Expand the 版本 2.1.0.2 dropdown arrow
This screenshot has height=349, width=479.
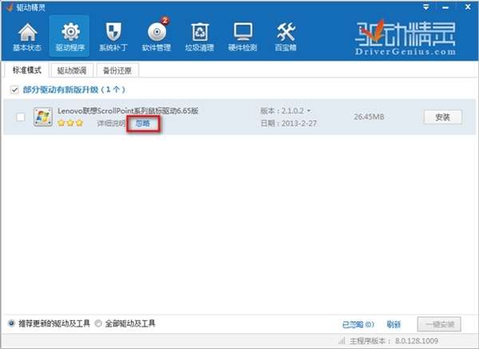click(308, 111)
